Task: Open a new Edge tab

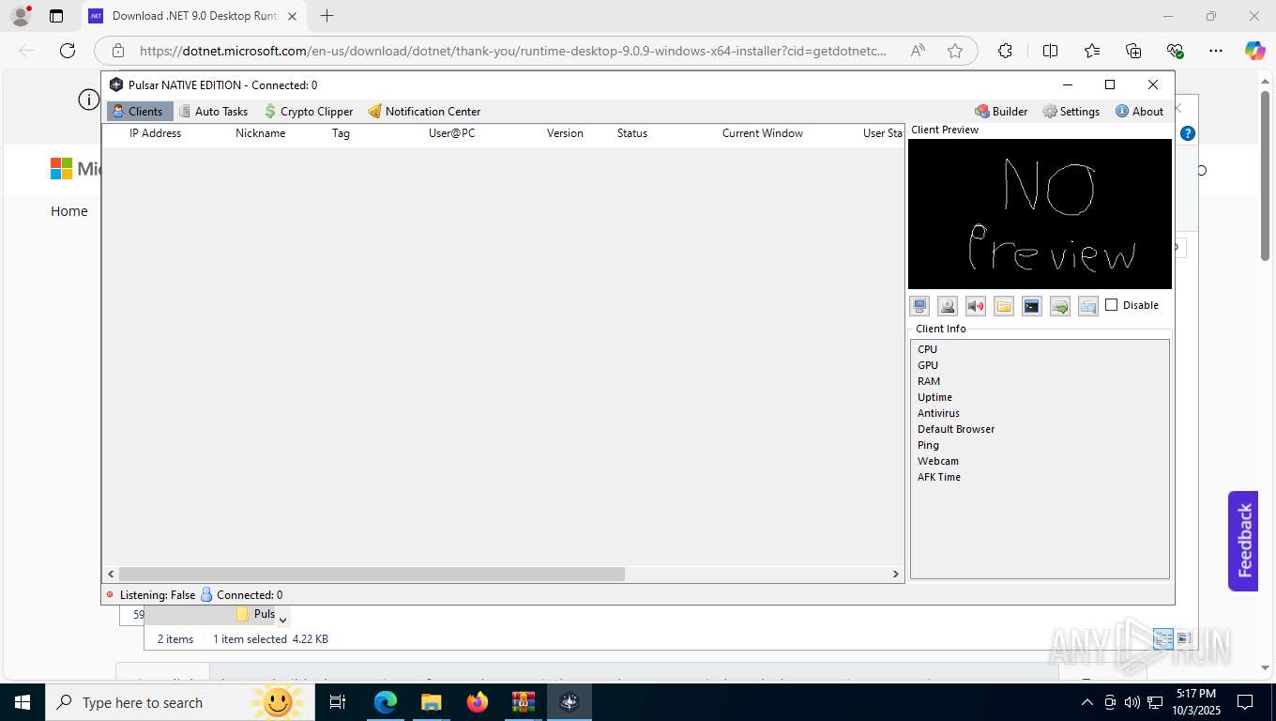Action: coord(327,16)
